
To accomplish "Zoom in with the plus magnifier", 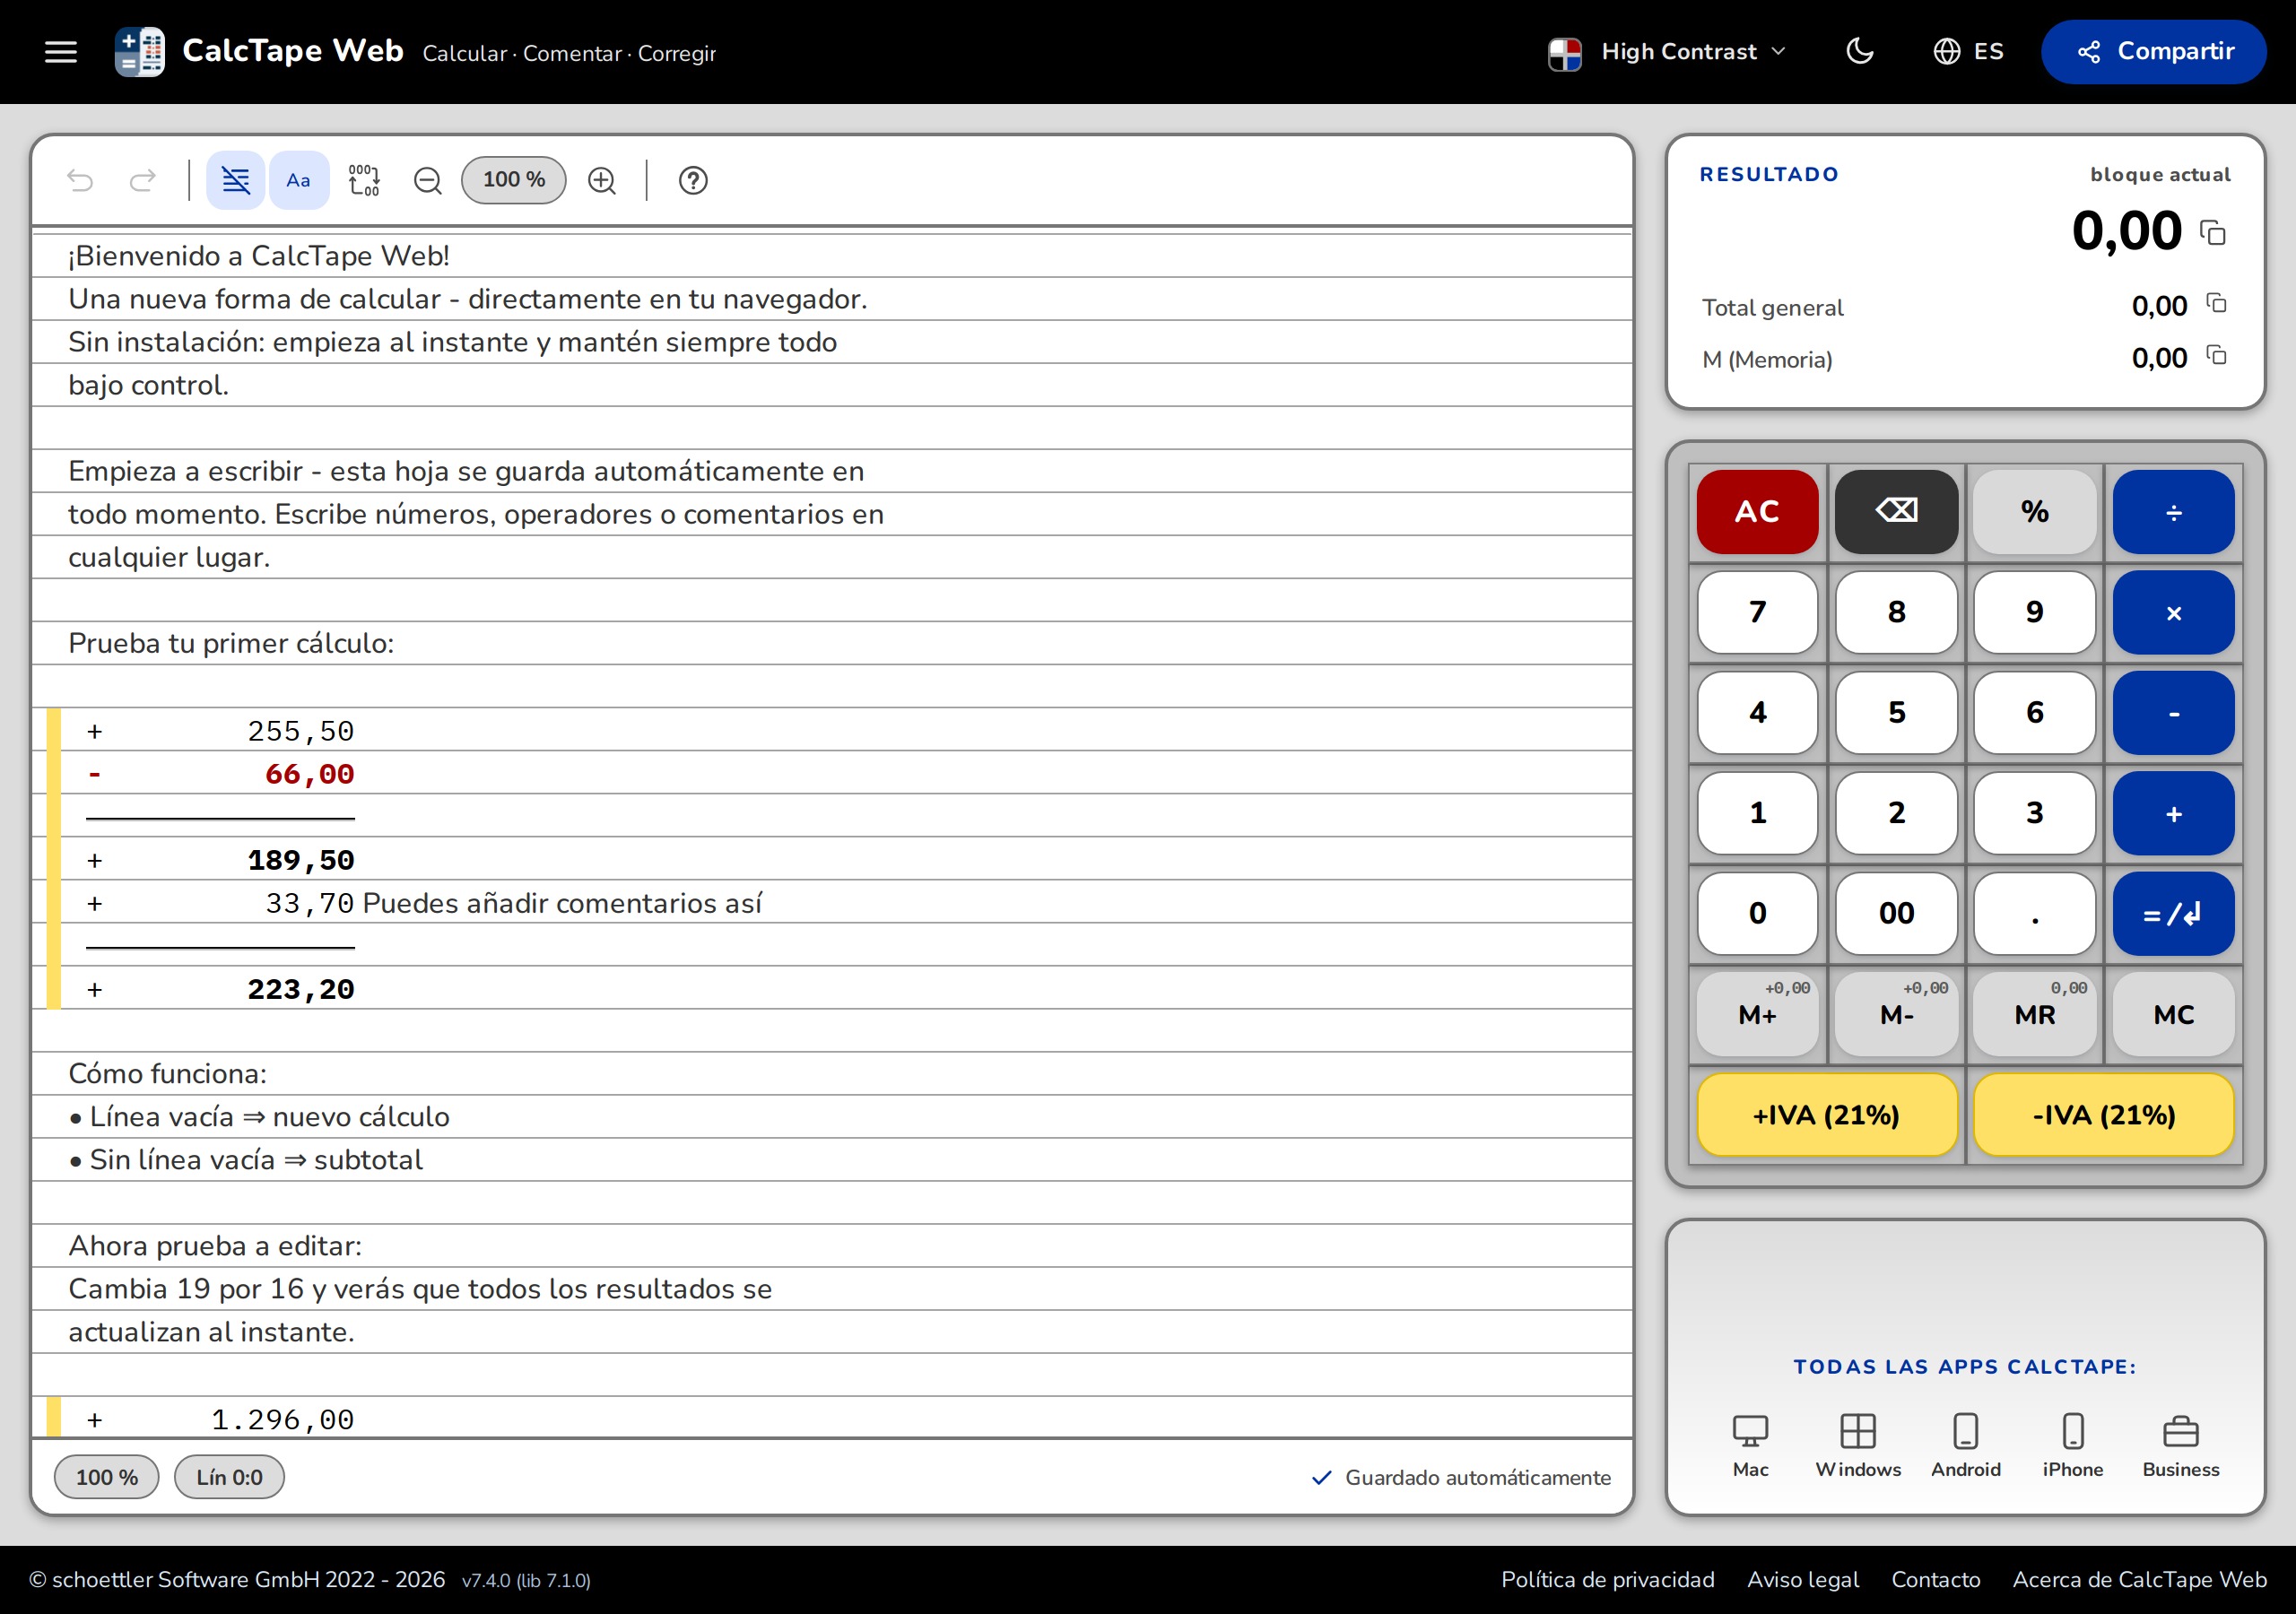I will [602, 180].
